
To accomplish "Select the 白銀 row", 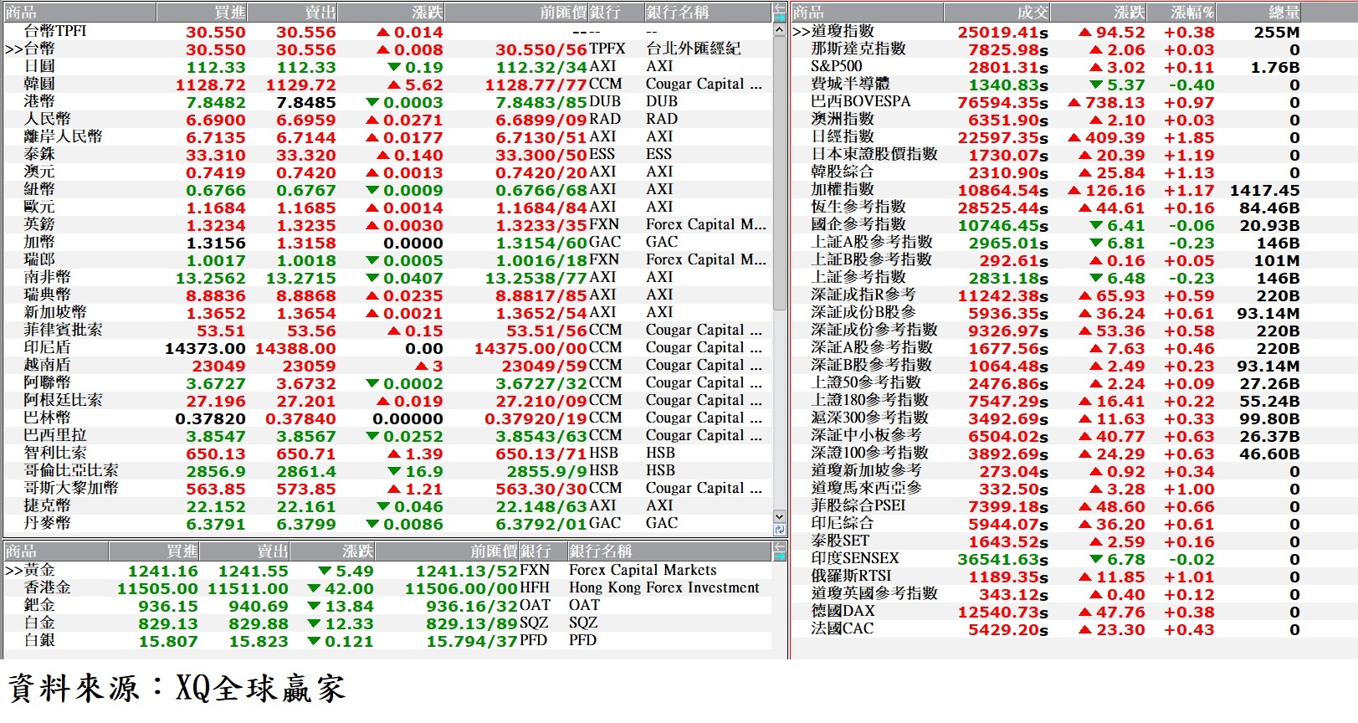I will (x=387, y=640).
